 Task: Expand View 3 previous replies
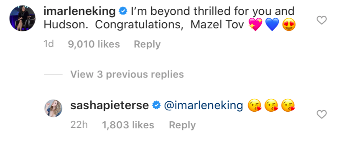[x=127, y=75]
